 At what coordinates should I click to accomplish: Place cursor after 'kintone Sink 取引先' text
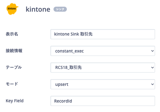[93, 34]
